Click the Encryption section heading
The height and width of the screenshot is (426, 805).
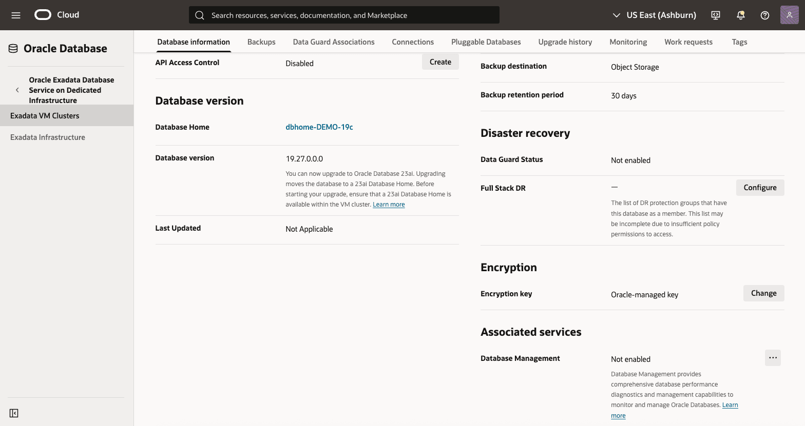[x=509, y=268]
